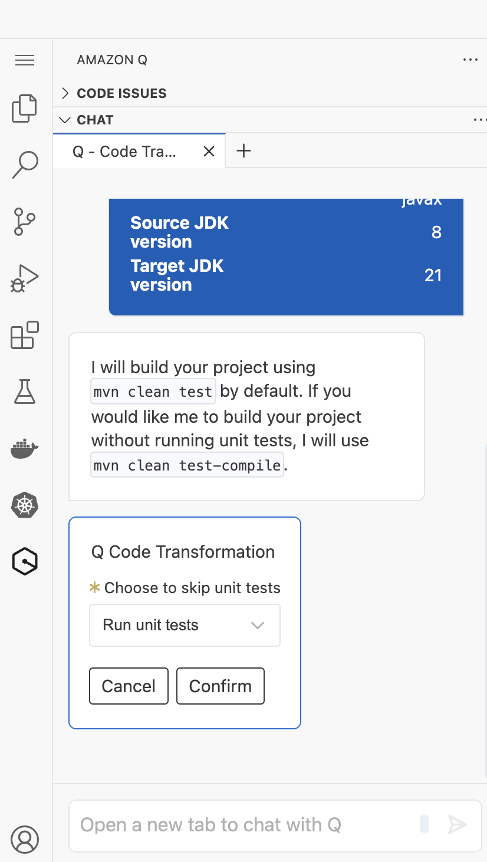This screenshot has width=487, height=862.
Task: Click the hamburger menu icon
Action: click(25, 60)
